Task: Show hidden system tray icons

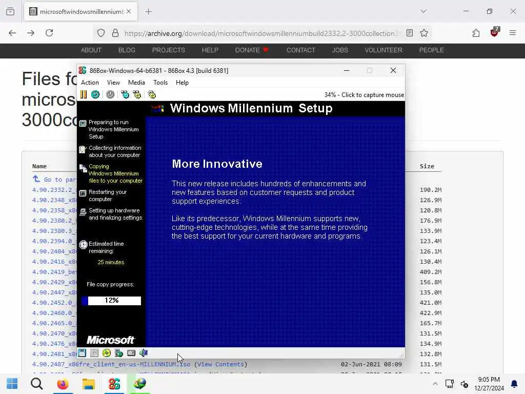Action: pyautogui.click(x=435, y=384)
